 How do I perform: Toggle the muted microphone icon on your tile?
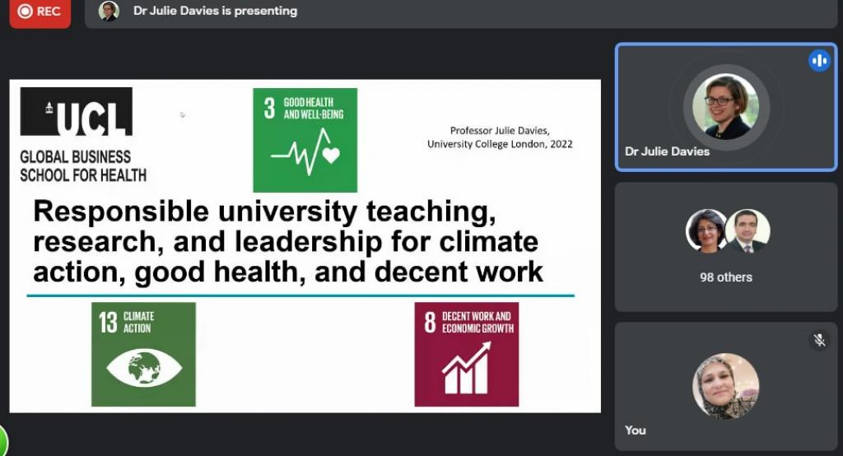pos(818,340)
